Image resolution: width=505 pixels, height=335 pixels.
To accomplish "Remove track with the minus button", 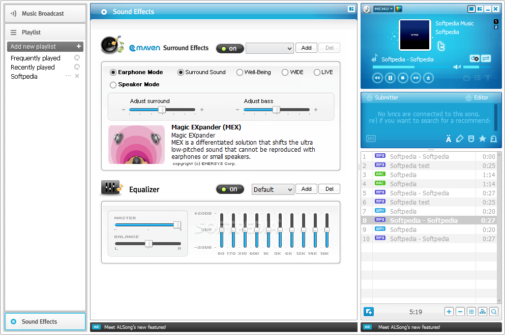I will coord(460,312).
